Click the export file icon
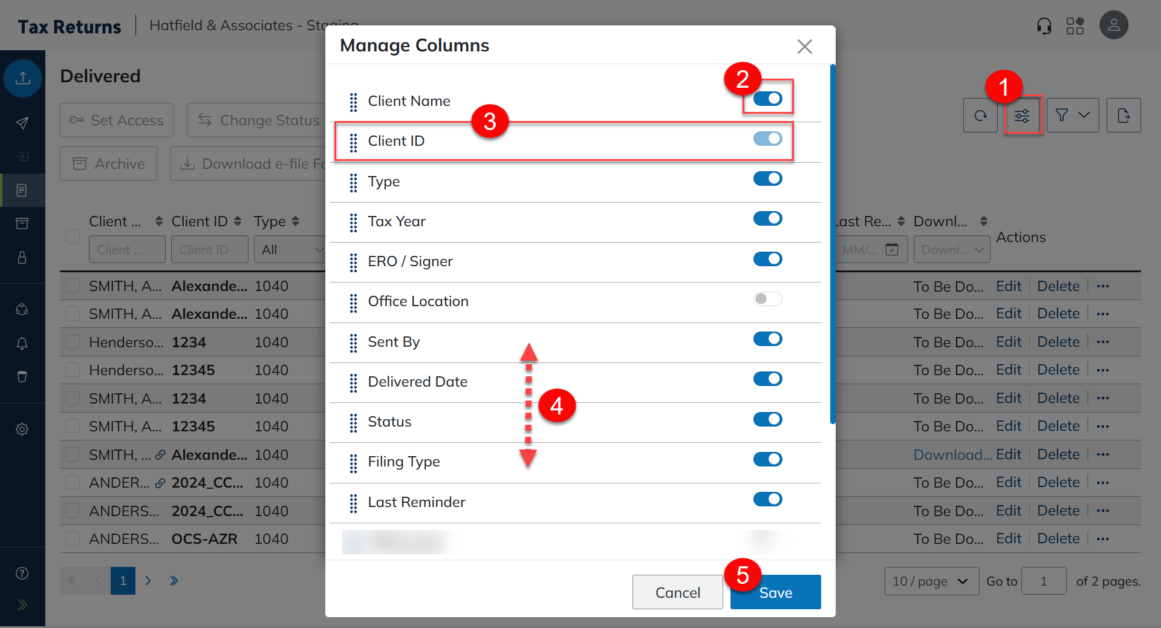 click(x=1124, y=116)
